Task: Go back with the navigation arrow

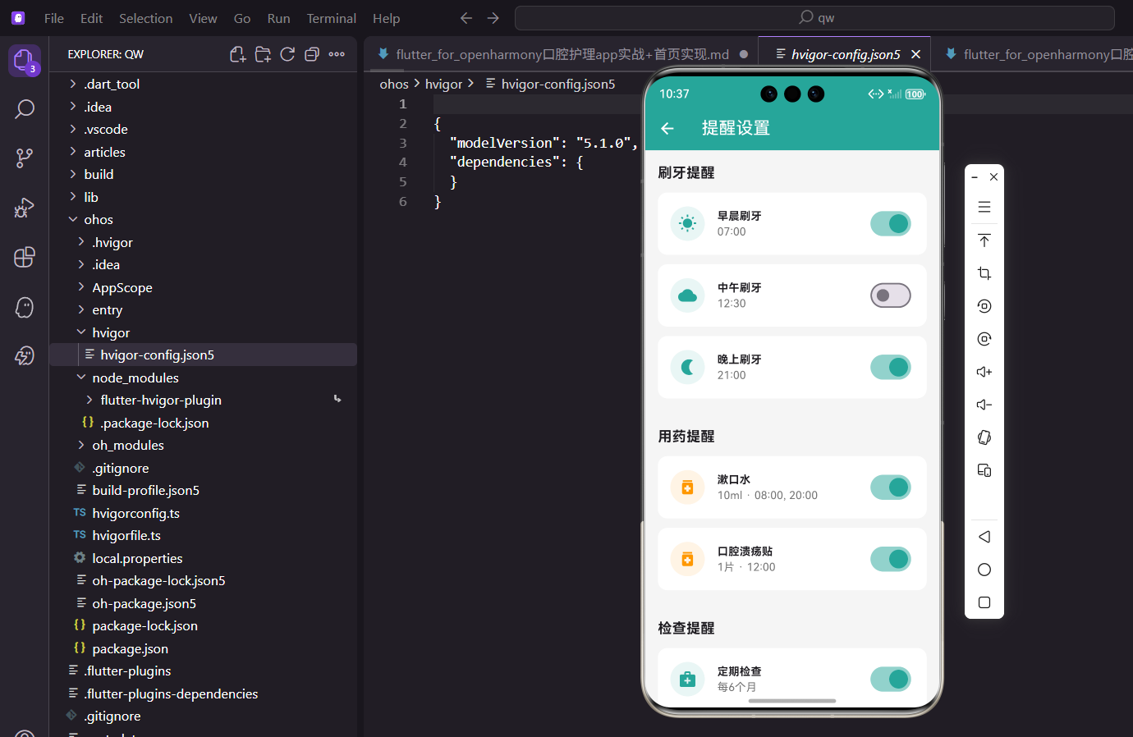Action: 466,17
